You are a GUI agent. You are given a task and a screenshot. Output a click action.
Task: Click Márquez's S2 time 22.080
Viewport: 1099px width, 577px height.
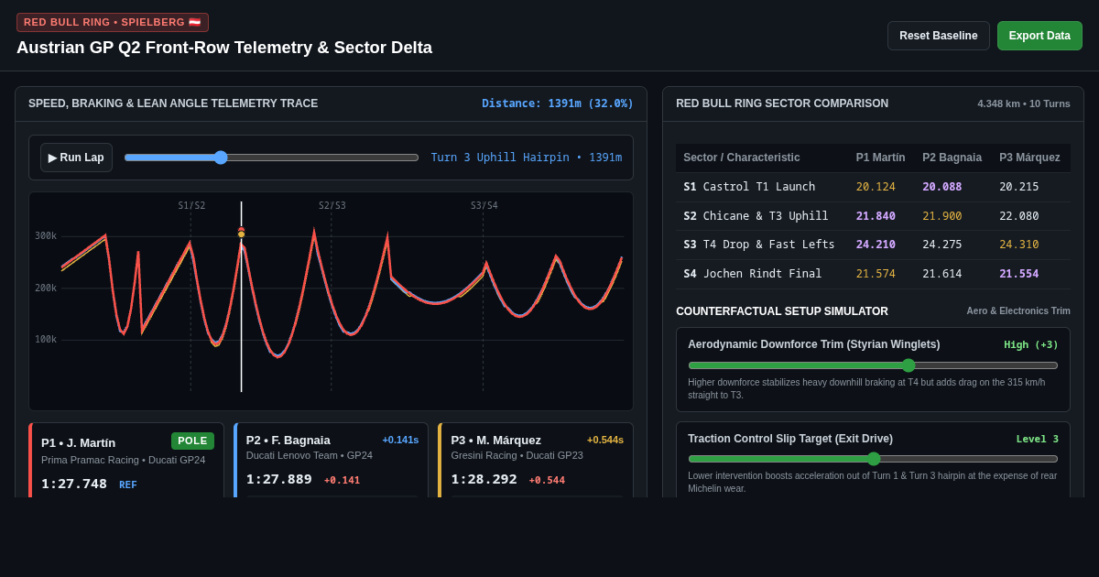(x=1019, y=216)
